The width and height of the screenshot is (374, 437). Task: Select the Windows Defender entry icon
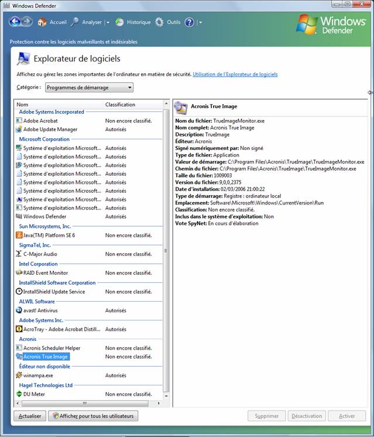pos(19,216)
